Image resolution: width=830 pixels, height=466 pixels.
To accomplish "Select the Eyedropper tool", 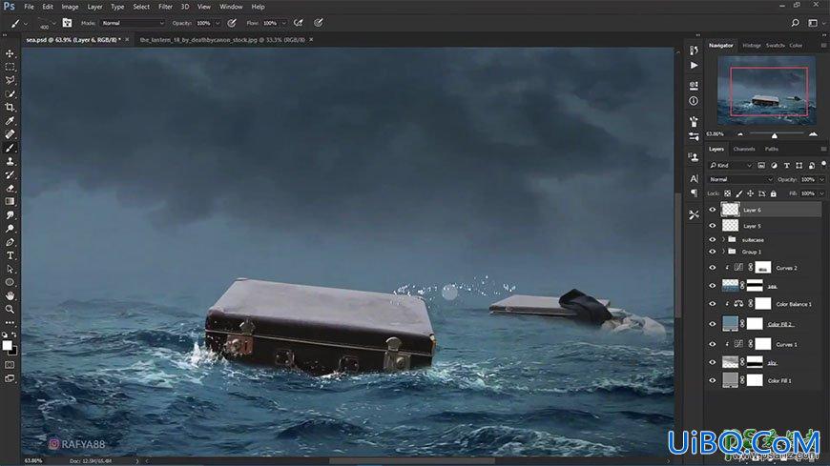I will 10,121.
